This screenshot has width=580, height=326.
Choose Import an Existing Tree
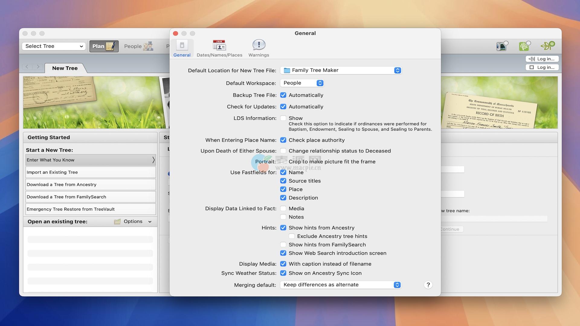click(91, 172)
